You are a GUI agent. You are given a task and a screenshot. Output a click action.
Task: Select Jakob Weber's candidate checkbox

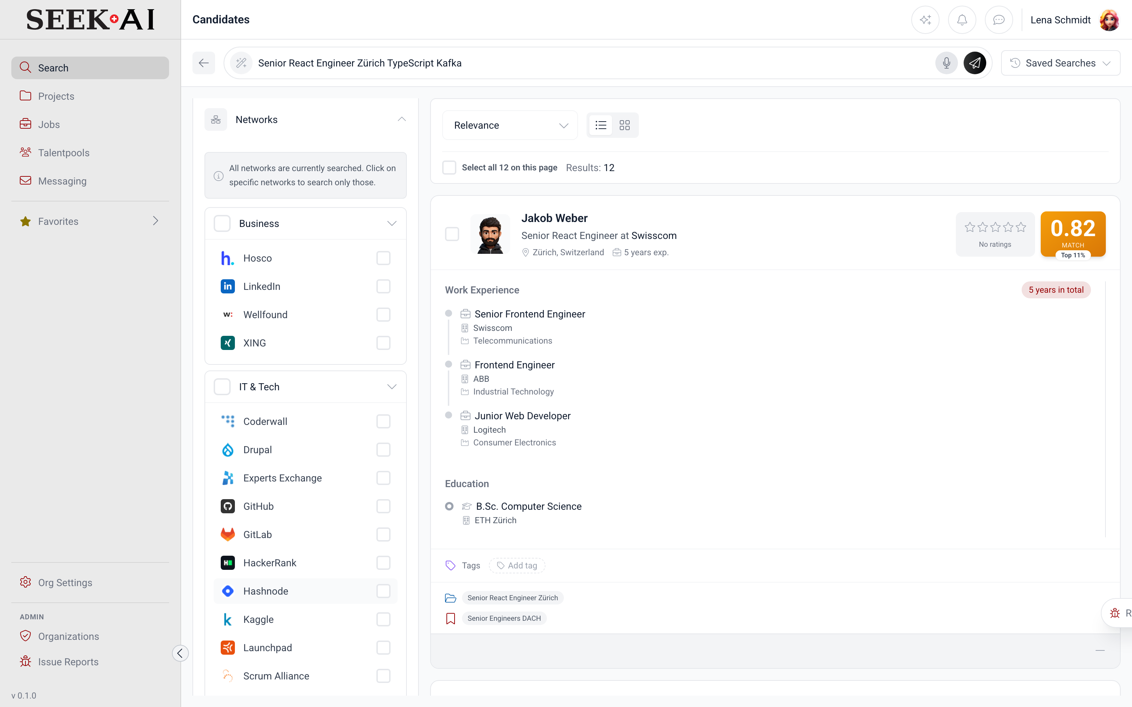(452, 234)
